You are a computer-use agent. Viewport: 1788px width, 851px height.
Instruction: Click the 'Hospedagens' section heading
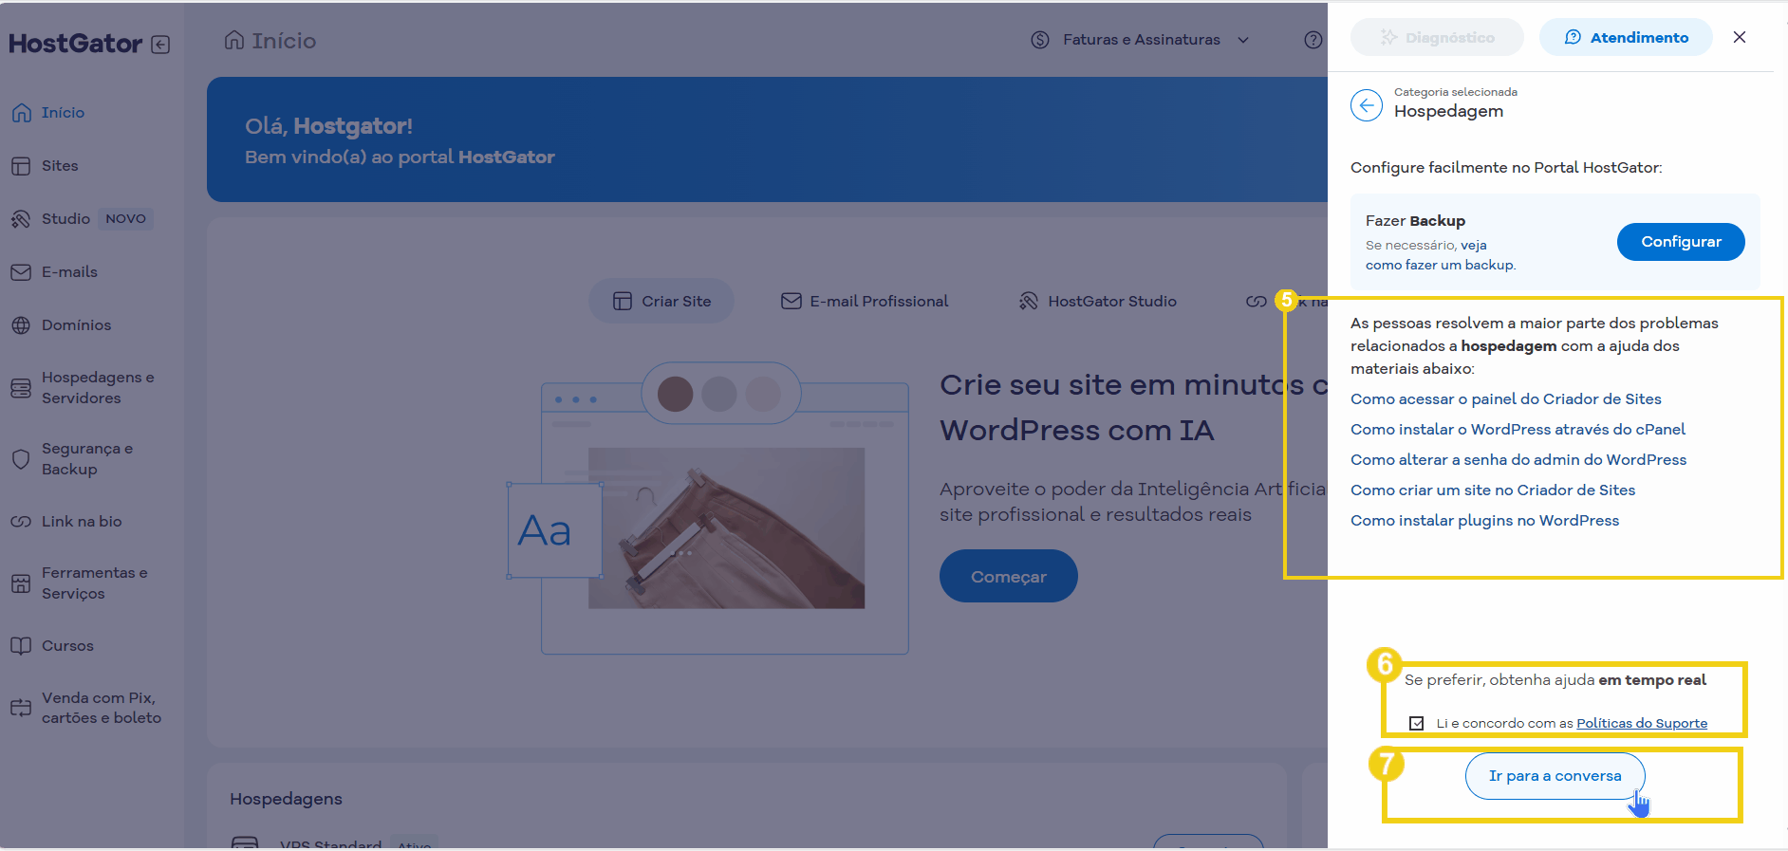286,799
